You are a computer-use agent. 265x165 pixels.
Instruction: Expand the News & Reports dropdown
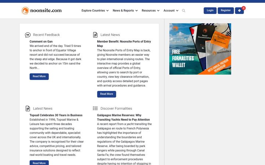(125, 10)
